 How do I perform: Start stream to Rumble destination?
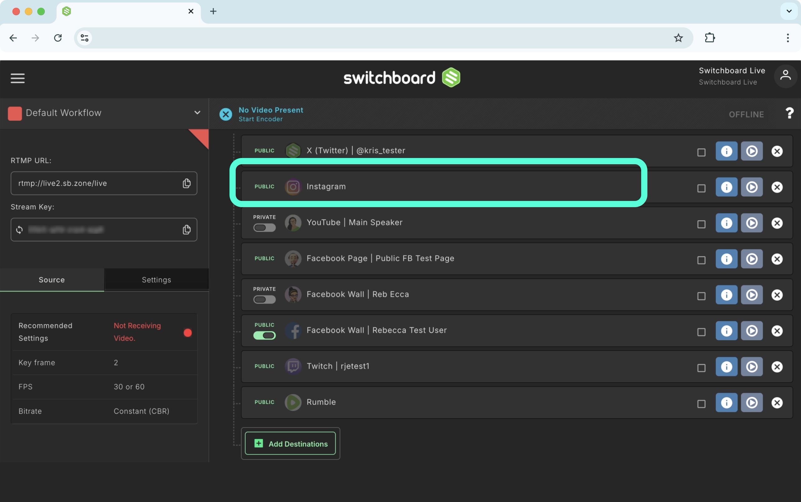(752, 402)
